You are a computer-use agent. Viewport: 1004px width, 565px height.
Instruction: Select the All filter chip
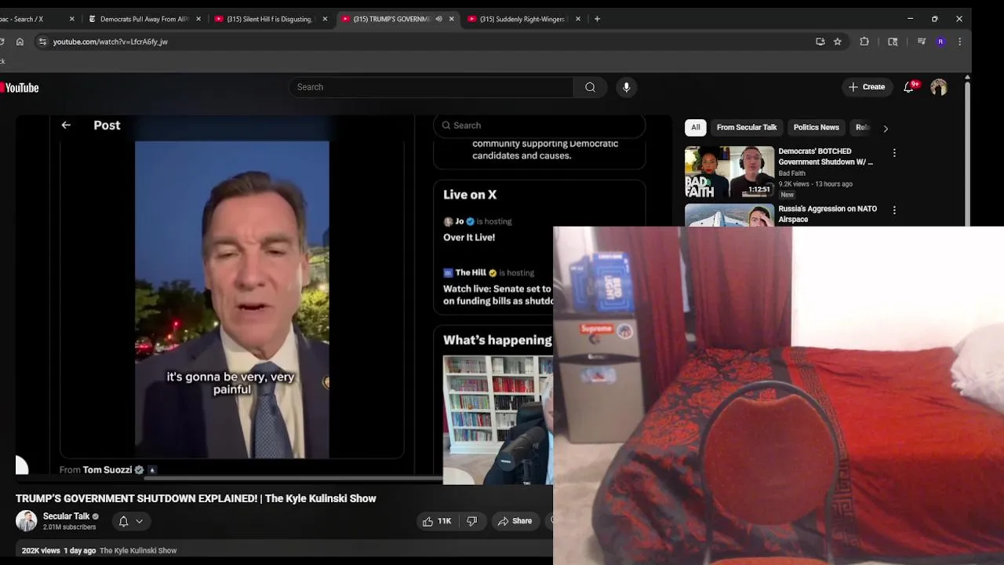coord(695,127)
